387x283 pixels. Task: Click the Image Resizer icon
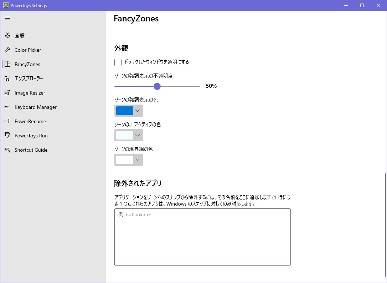tap(7, 93)
